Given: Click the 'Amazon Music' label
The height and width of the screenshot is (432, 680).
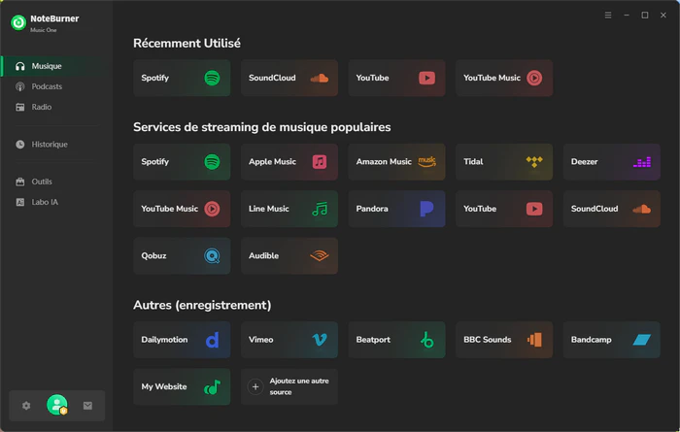Looking at the screenshot, I should (384, 161).
